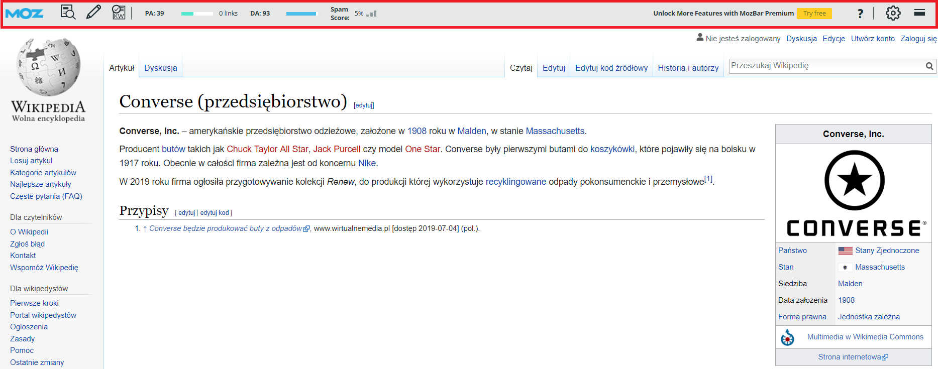Open the Historia i autorzy tab
The width and height of the screenshot is (938, 369).
[688, 68]
